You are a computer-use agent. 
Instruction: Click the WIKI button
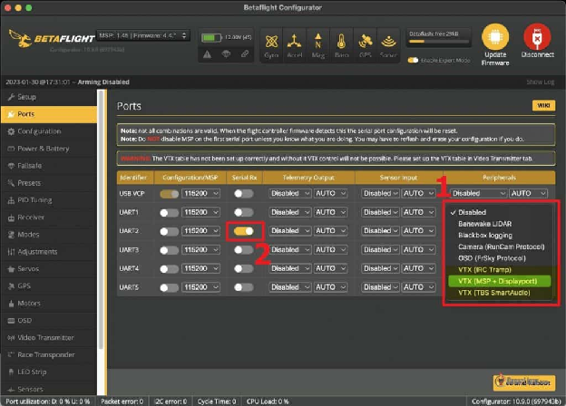(543, 106)
